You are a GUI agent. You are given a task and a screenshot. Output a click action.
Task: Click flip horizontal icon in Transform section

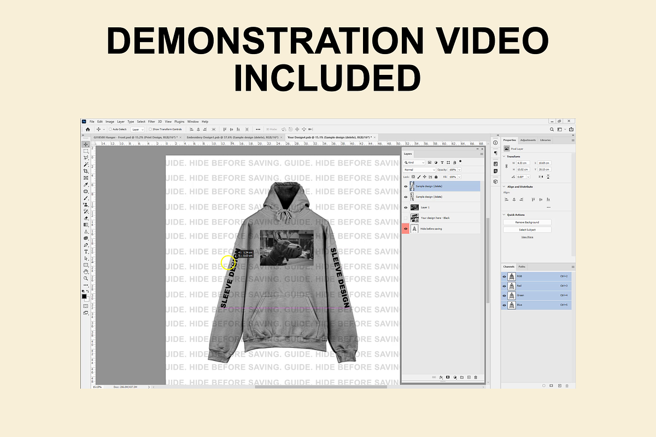click(x=541, y=176)
